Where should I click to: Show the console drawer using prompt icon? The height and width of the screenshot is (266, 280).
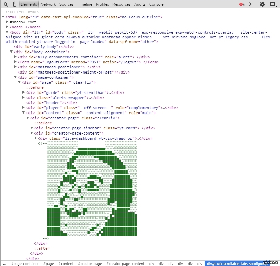tap(252, 4)
